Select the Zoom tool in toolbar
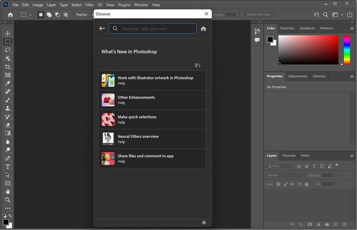 pyautogui.click(x=8, y=200)
